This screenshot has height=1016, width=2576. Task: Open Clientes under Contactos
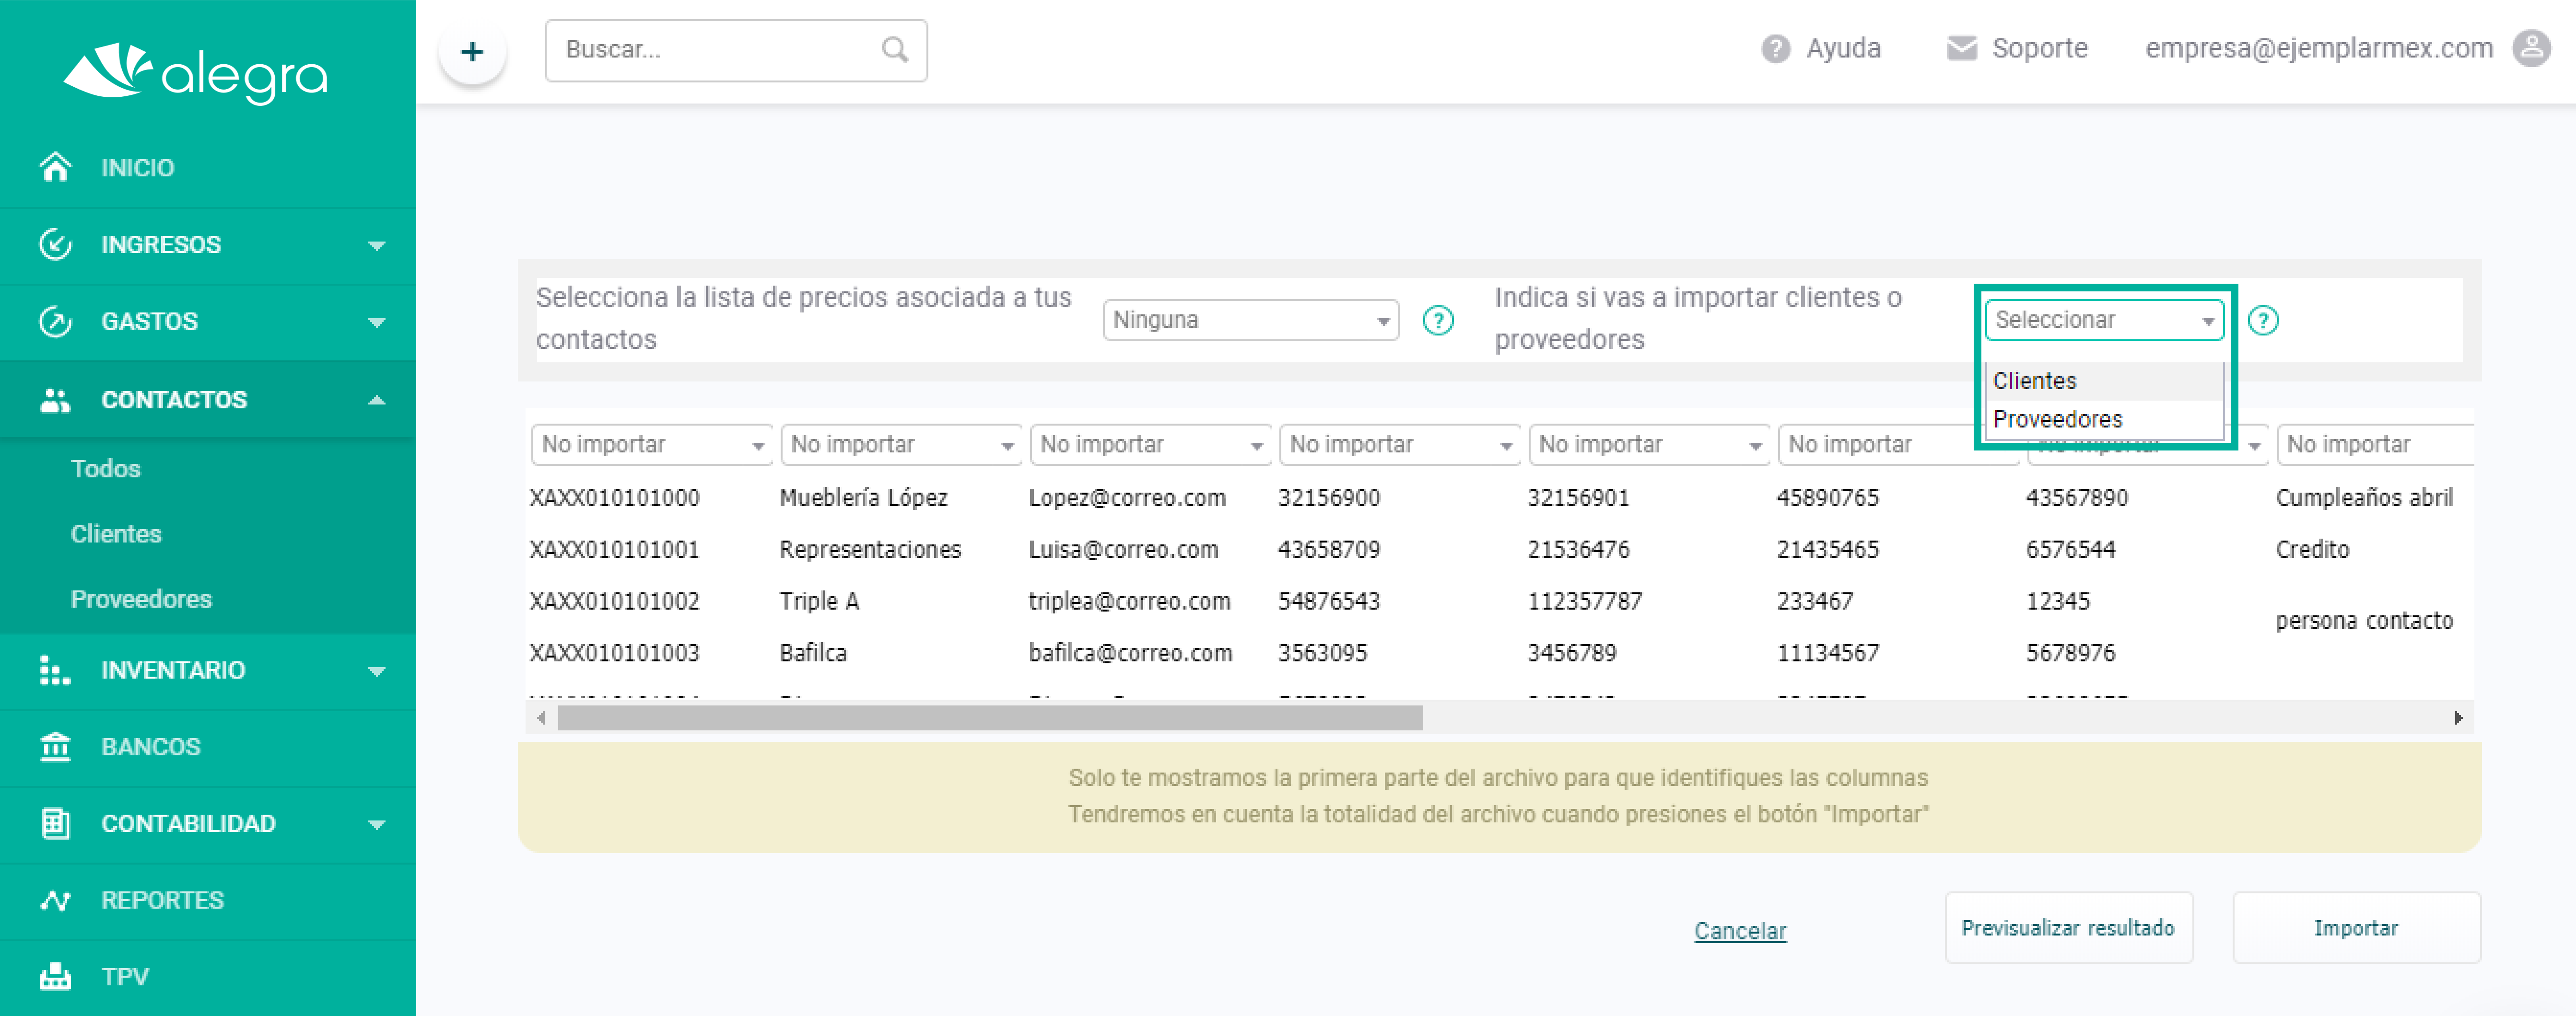[116, 533]
